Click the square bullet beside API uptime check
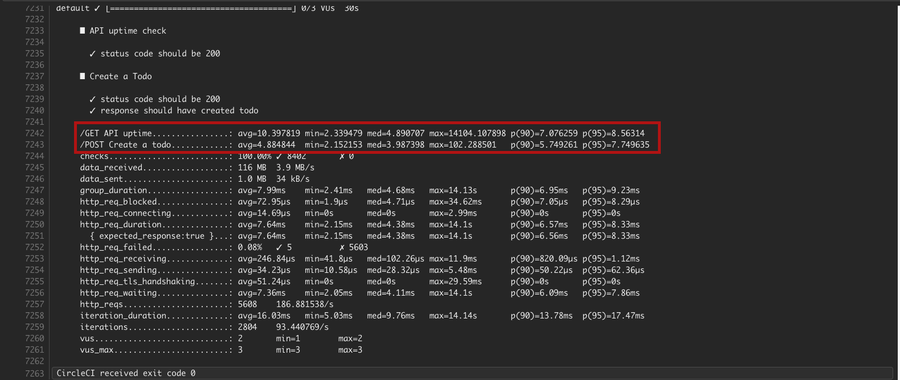The height and width of the screenshot is (380, 900). (83, 31)
